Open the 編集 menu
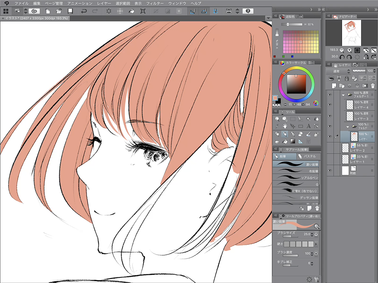Viewport: 378px width, 283px height. (x=37, y=3)
